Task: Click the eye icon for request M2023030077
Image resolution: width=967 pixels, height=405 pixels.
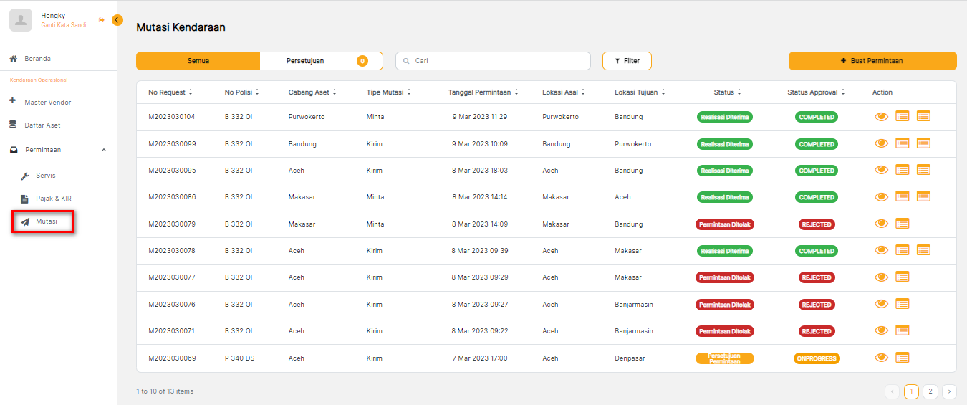Action: click(x=881, y=277)
